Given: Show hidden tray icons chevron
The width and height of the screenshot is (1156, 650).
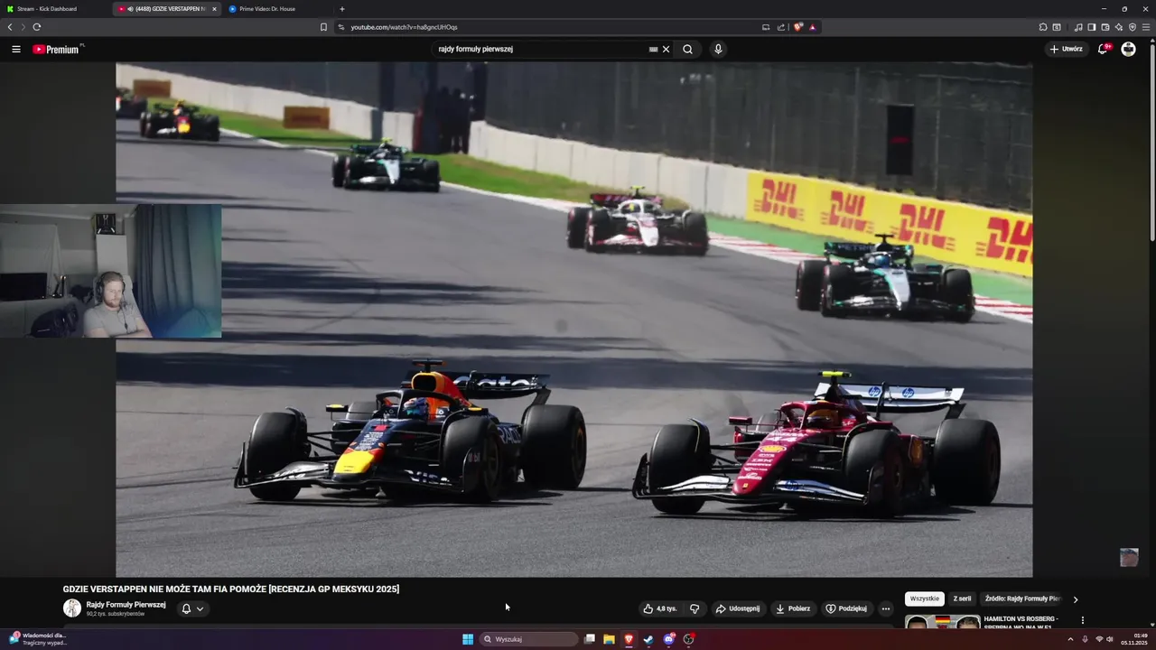Looking at the screenshot, I should click(x=1071, y=639).
